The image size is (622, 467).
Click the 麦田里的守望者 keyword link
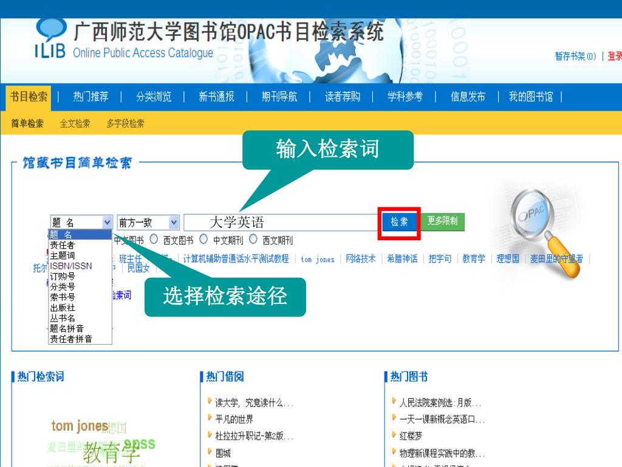(x=556, y=259)
